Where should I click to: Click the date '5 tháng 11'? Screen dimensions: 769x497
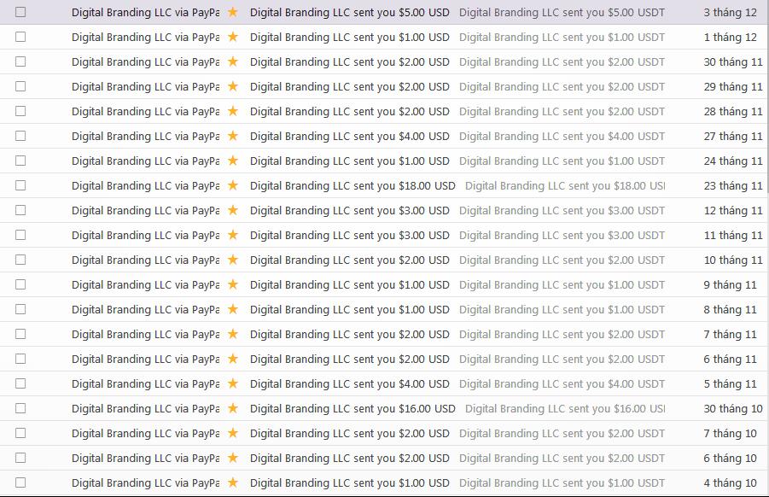(x=730, y=383)
